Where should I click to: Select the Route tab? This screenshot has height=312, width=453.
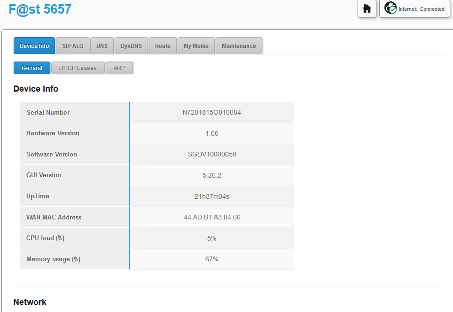click(x=163, y=46)
